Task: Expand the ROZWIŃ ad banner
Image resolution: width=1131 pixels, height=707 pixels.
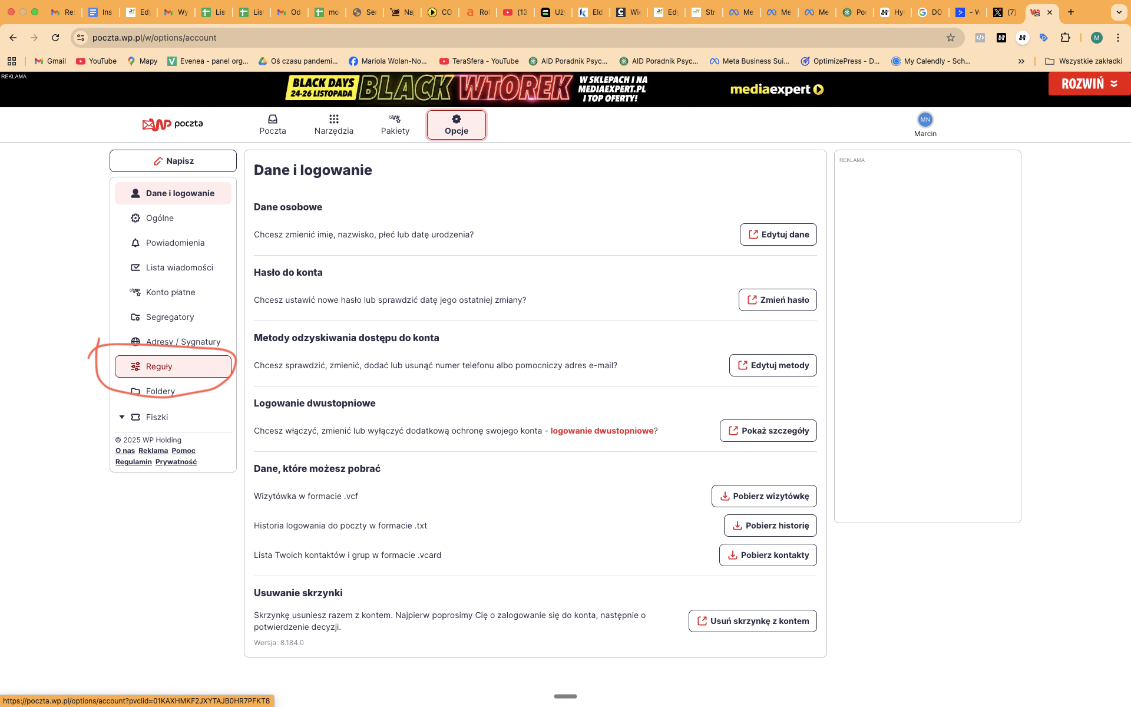Action: (1089, 84)
